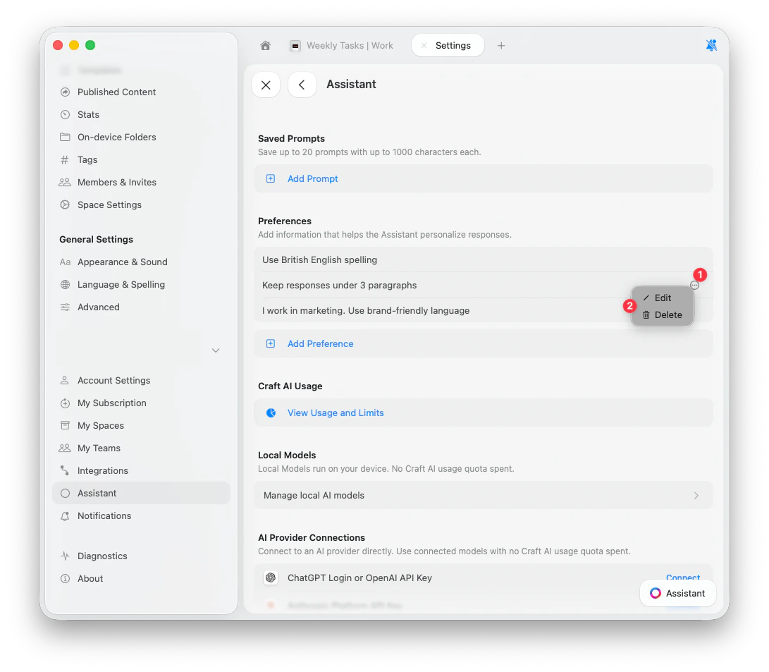Close the Assistant settings panel
Image resolution: width=769 pixels, height=672 pixels.
point(266,85)
